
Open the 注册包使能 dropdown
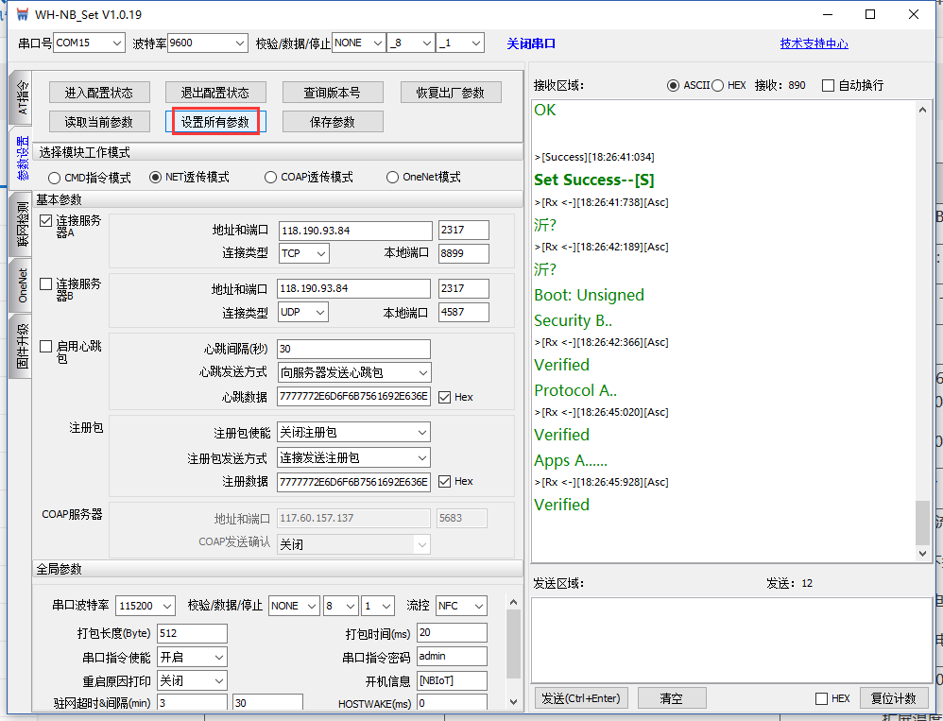(354, 433)
